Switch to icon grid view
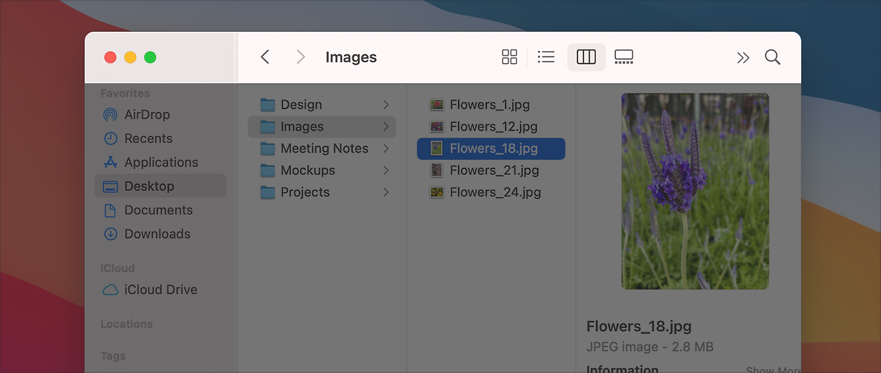The width and height of the screenshot is (881, 373). [509, 57]
